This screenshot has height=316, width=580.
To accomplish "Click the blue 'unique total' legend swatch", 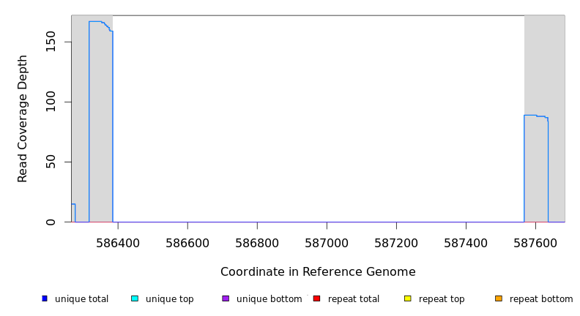I will tap(45, 298).
